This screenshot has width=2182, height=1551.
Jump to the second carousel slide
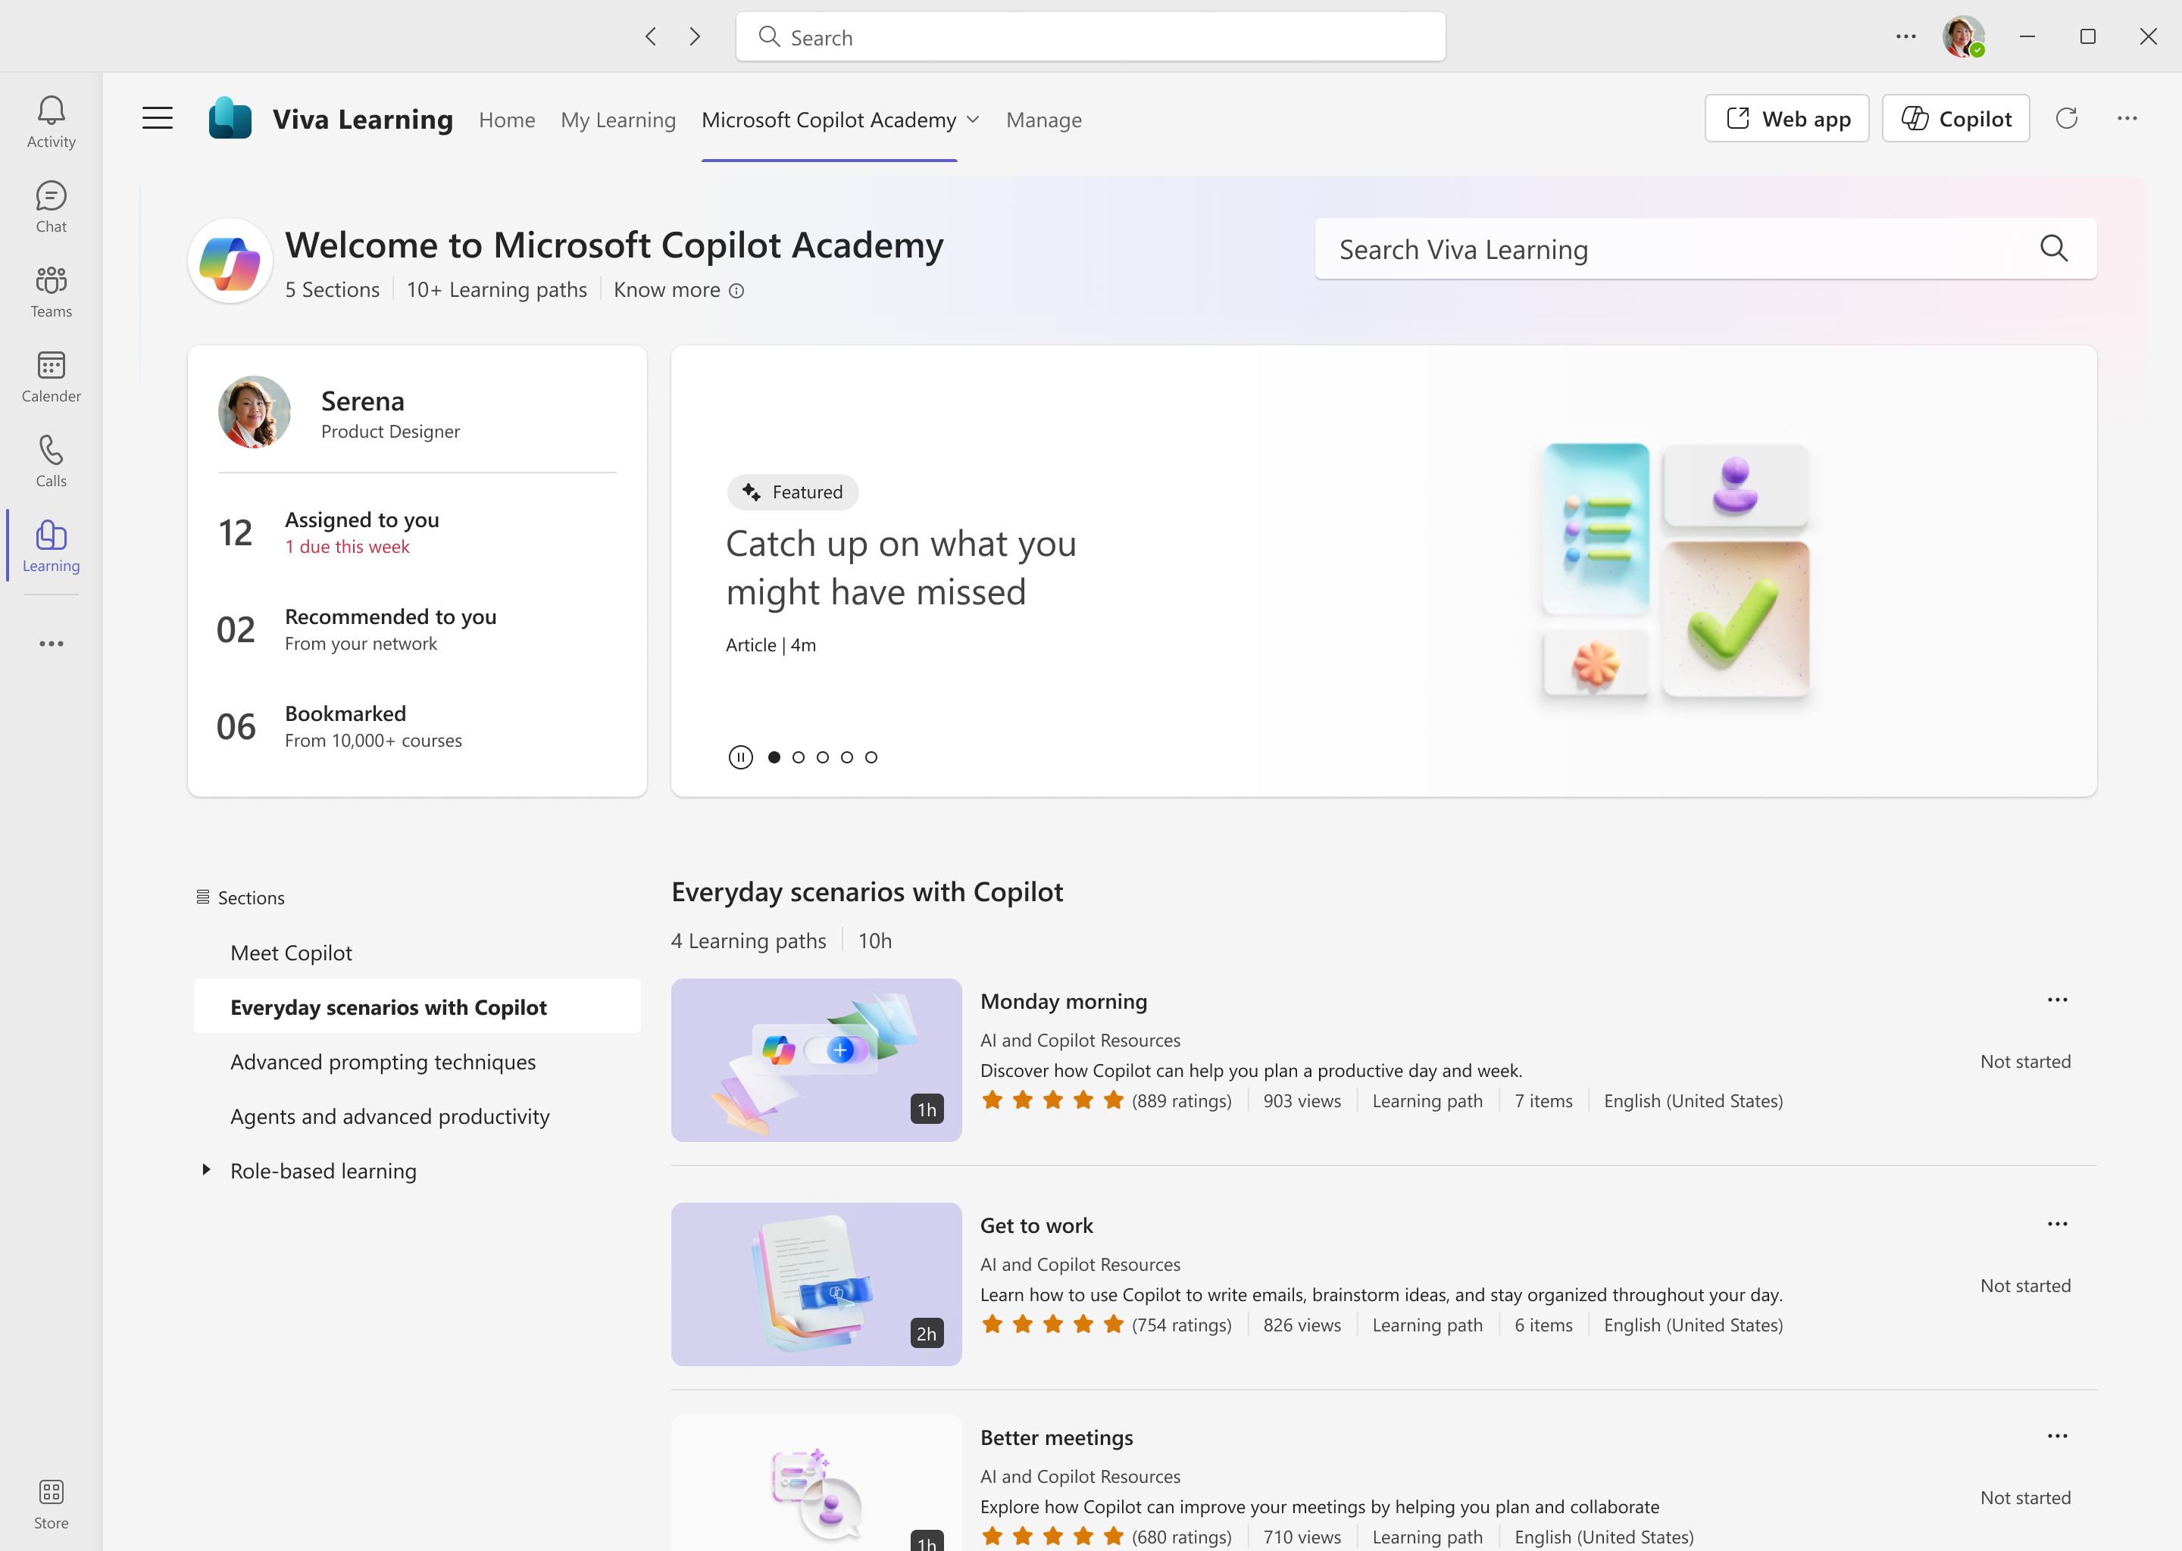[x=799, y=756]
